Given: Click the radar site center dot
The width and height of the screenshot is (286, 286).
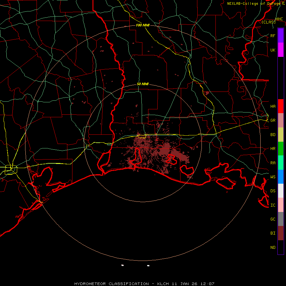Looking at the screenshot, I should pos(143,143).
